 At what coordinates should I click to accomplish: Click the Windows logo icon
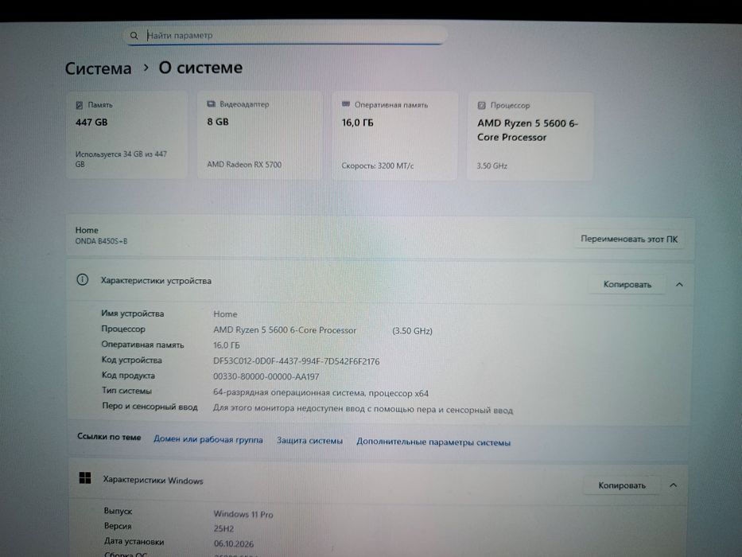(85, 478)
